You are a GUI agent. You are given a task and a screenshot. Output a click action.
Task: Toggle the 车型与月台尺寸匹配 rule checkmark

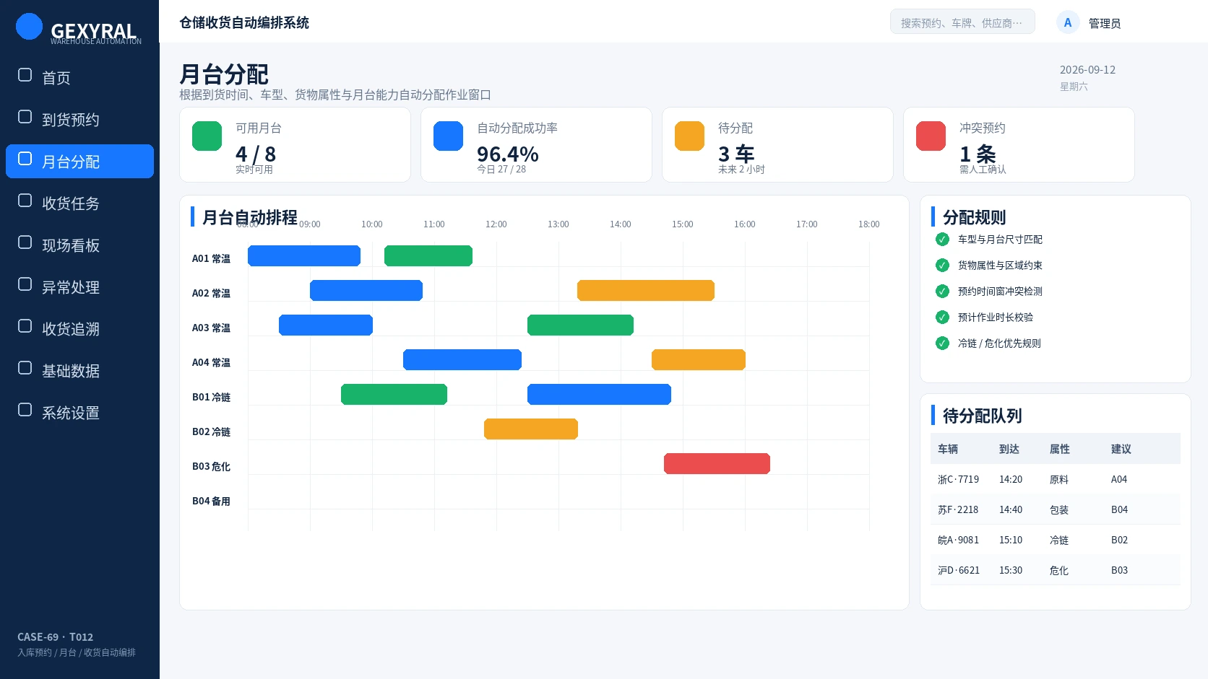[x=942, y=240]
